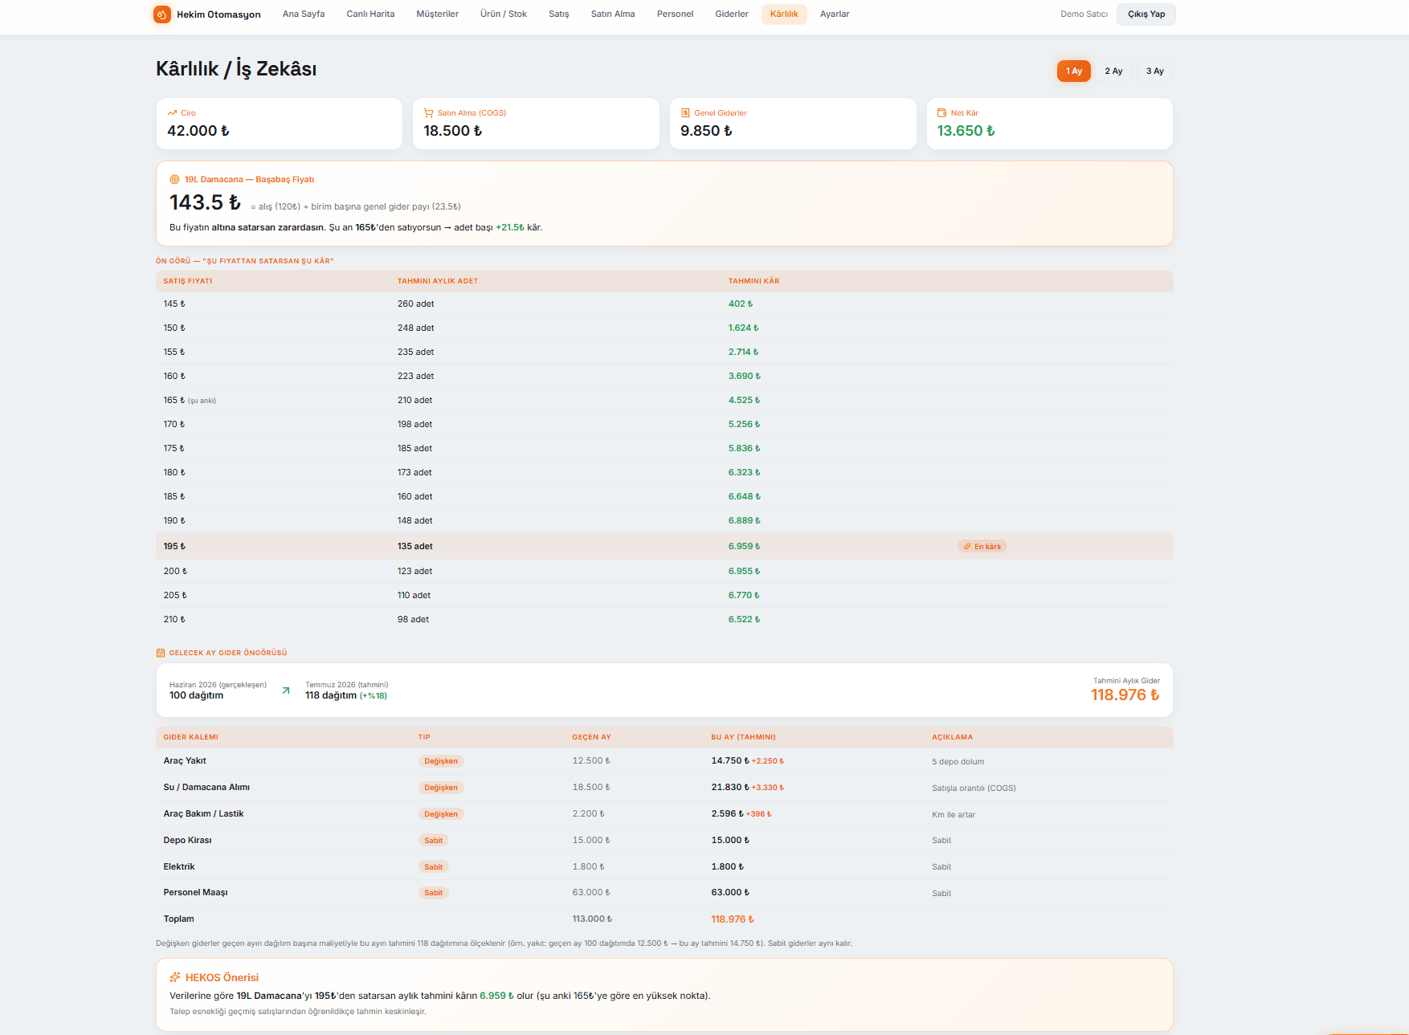Select the 1 Ay period
Screen dimensions: 1409x1035
click(1074, 71)
